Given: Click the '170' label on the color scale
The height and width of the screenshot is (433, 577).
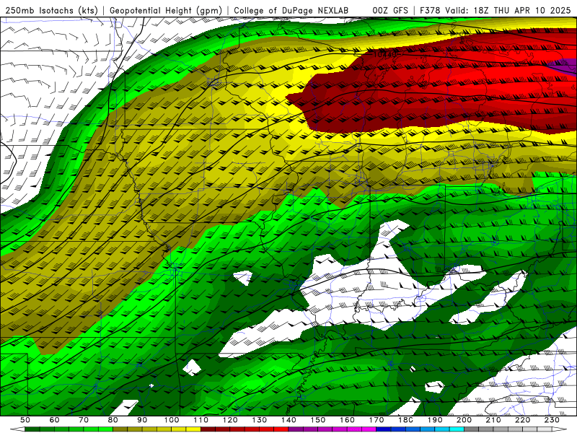Looking at the screenshot, I should pos(376,420).
